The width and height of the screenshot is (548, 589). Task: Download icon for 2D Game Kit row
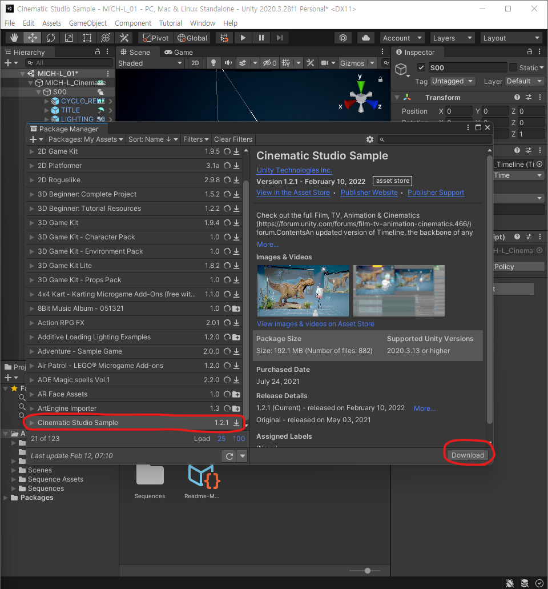[236, 151]
